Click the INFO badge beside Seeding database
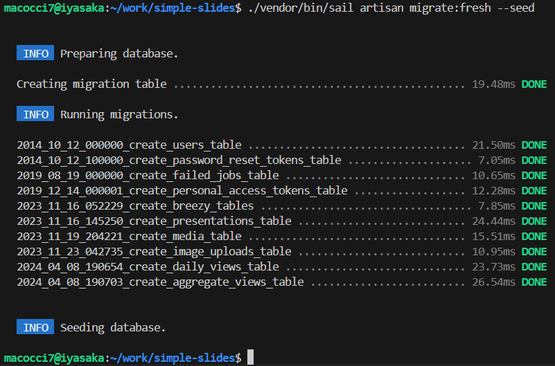Viewport: 555px width, 366px height. click(36, 327)
